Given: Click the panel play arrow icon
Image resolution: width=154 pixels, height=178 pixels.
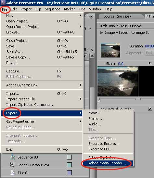Looking at the screenshot, I should coord(91,17).
